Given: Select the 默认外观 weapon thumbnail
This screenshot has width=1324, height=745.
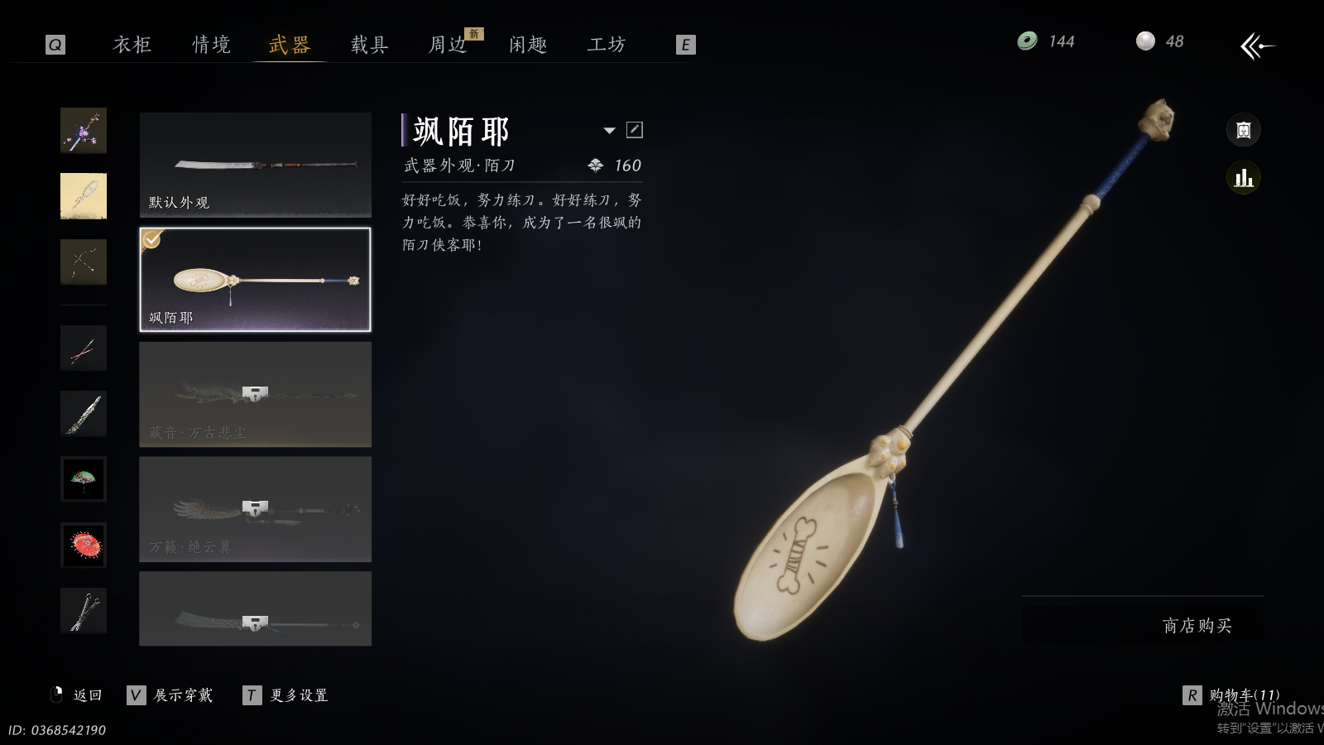Looking at the screenshot, I should point(256,165).
